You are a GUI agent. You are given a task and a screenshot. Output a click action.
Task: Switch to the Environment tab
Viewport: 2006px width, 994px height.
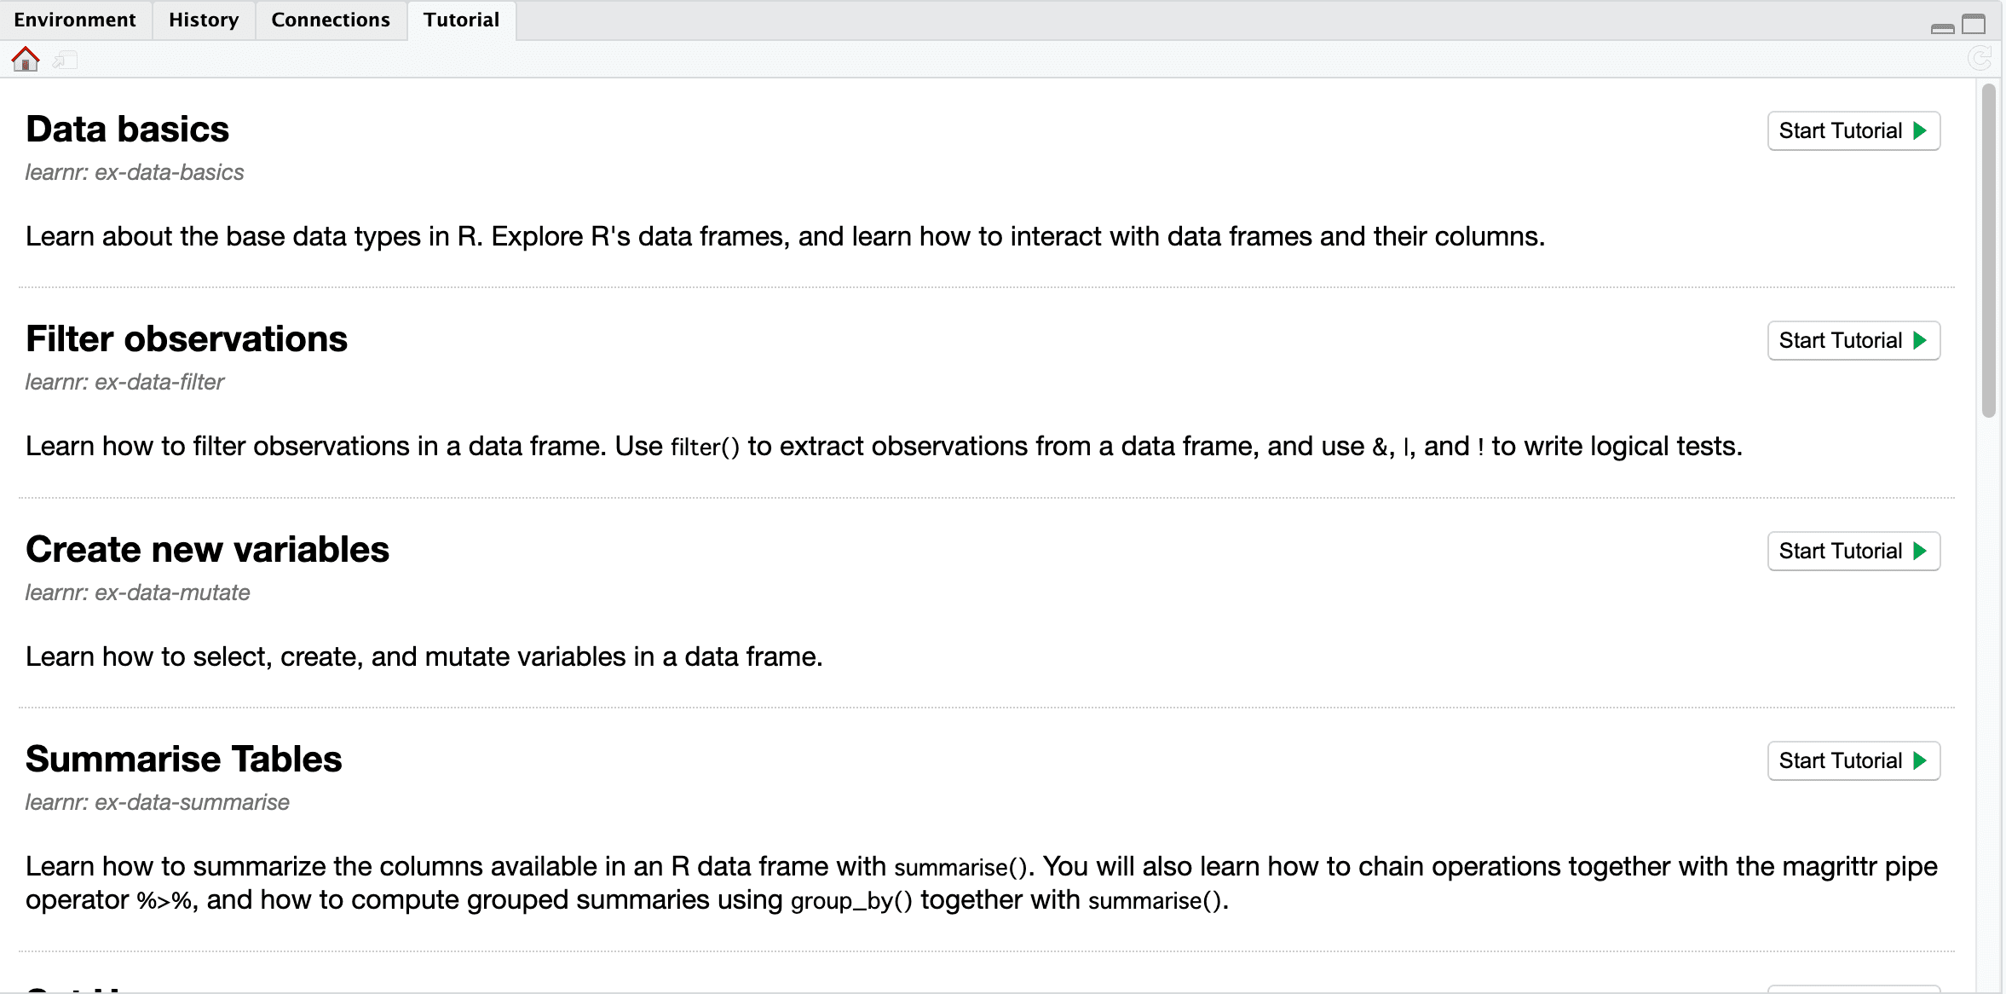75,20
